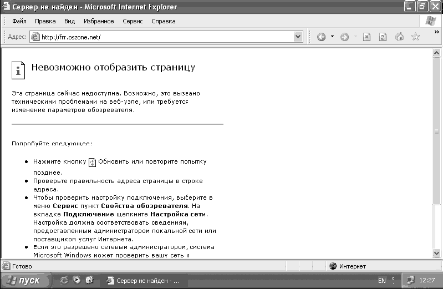Click the bold text Свойства обозревателя
The height and width of the screenshot is (289, 443).
144,206
